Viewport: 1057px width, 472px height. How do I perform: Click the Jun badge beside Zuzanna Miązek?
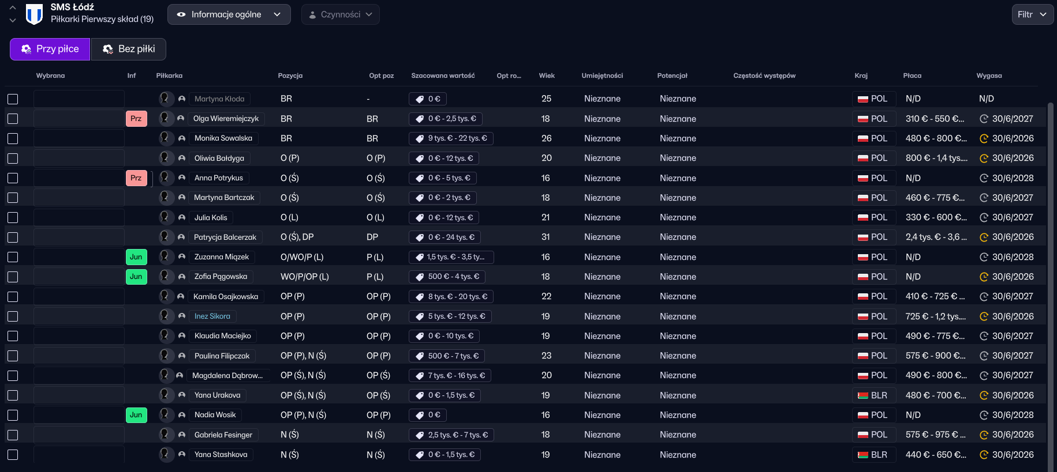[x=136, y=257]
